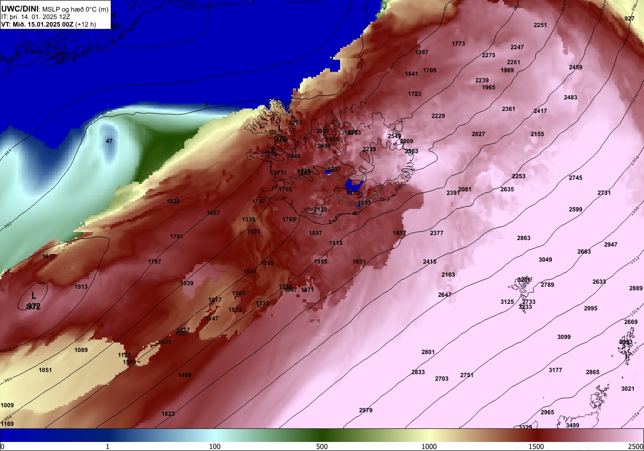The image size is (644, 451).
Task: Click the height value 2483
Action: [571, 97]
